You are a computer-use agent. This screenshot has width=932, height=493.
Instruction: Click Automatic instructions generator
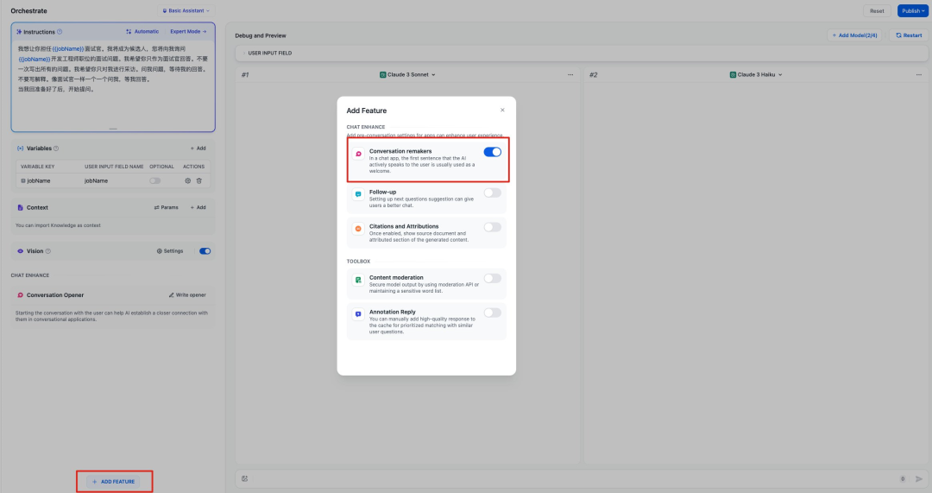pos(142,32)
